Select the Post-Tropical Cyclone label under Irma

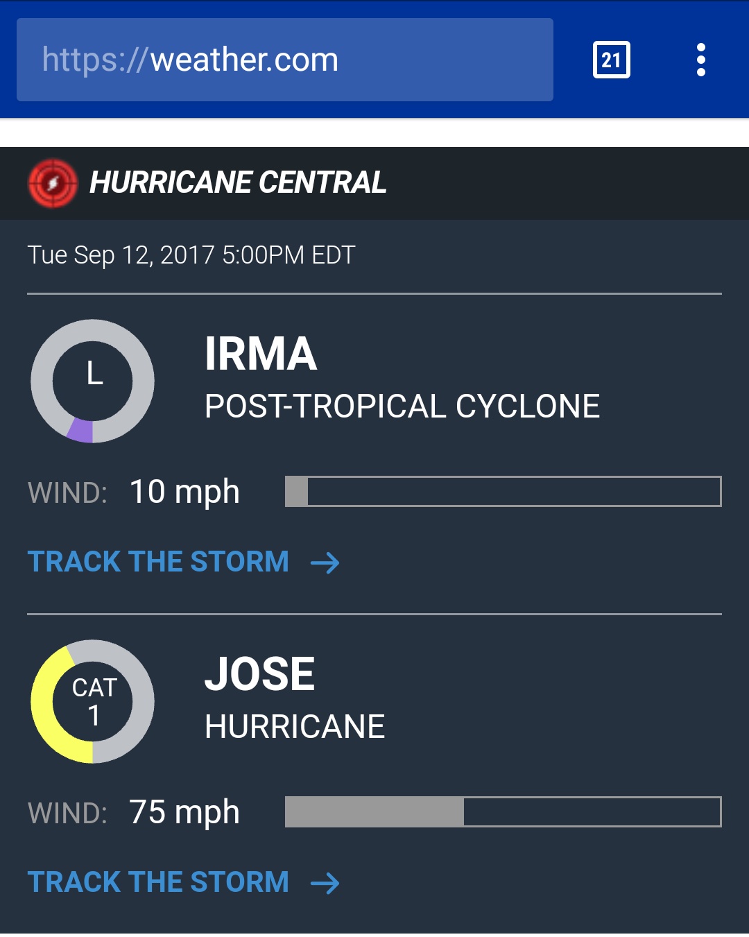tap(402, 406)
